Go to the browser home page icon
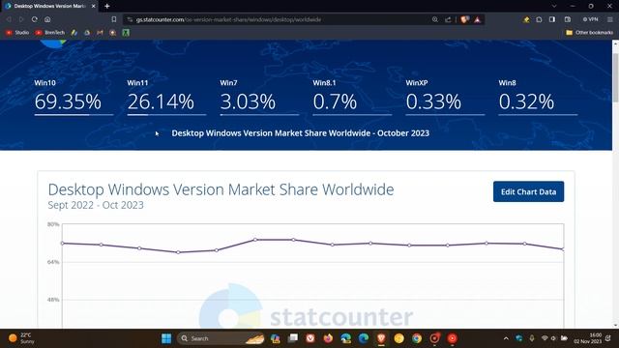Image resolution: width=619 pixels, height=348 pixels. [x=47, y=19]
